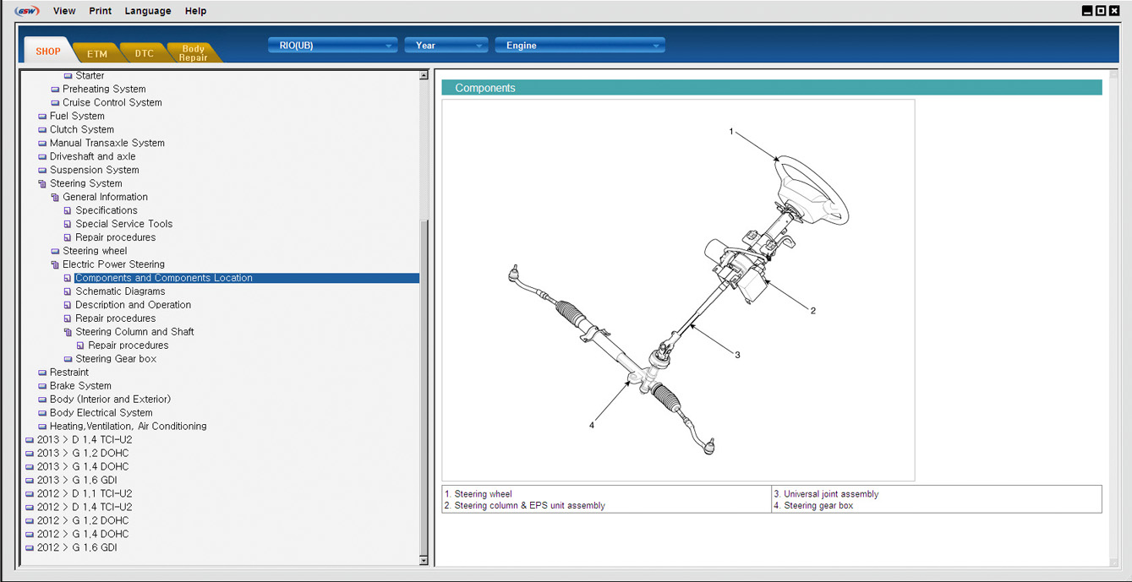Expand the 2013 > G 1,6 GDI node
The height and width of the screenshot is (582, 1132).
click(30, 481)
